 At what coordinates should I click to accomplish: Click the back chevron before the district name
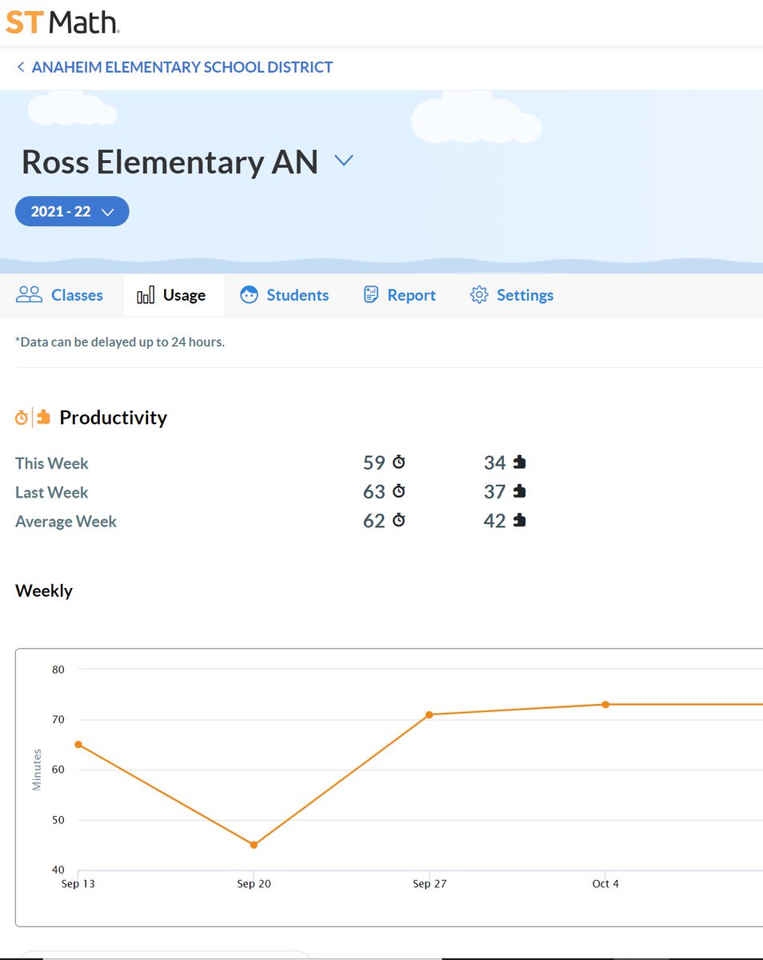[20, 67]
